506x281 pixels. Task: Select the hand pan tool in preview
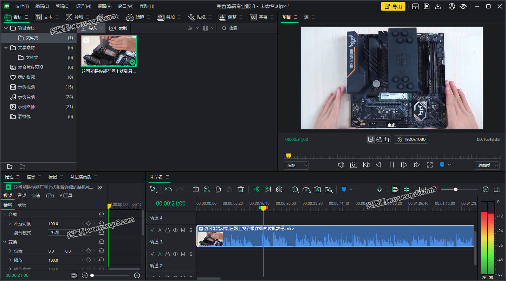(x=379, y=139)
